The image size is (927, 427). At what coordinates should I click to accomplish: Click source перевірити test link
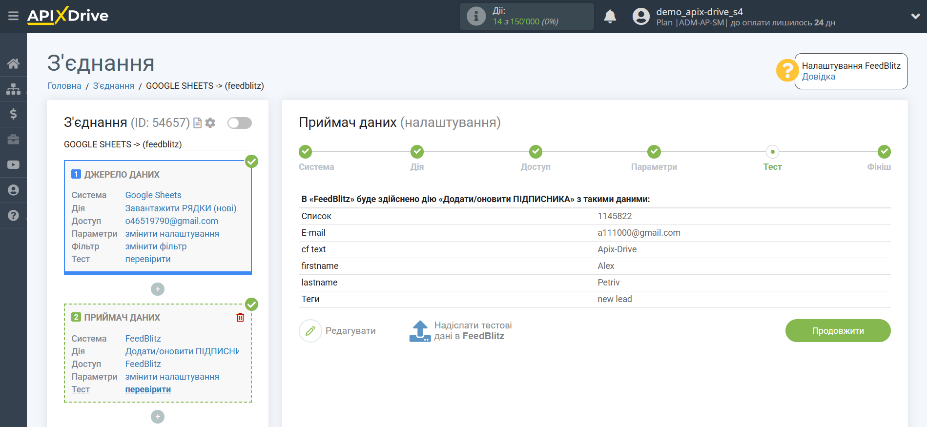148,259
